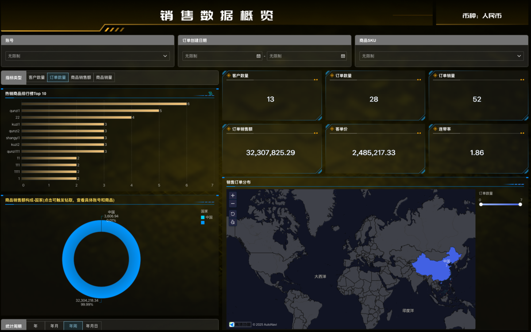Open the start date calendar icon
This screenshot has width=531, height=332.
coord(258,56)
